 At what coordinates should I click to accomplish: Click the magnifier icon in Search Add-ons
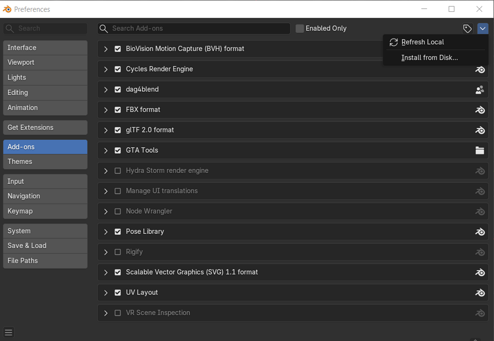[x=104, y=28]
